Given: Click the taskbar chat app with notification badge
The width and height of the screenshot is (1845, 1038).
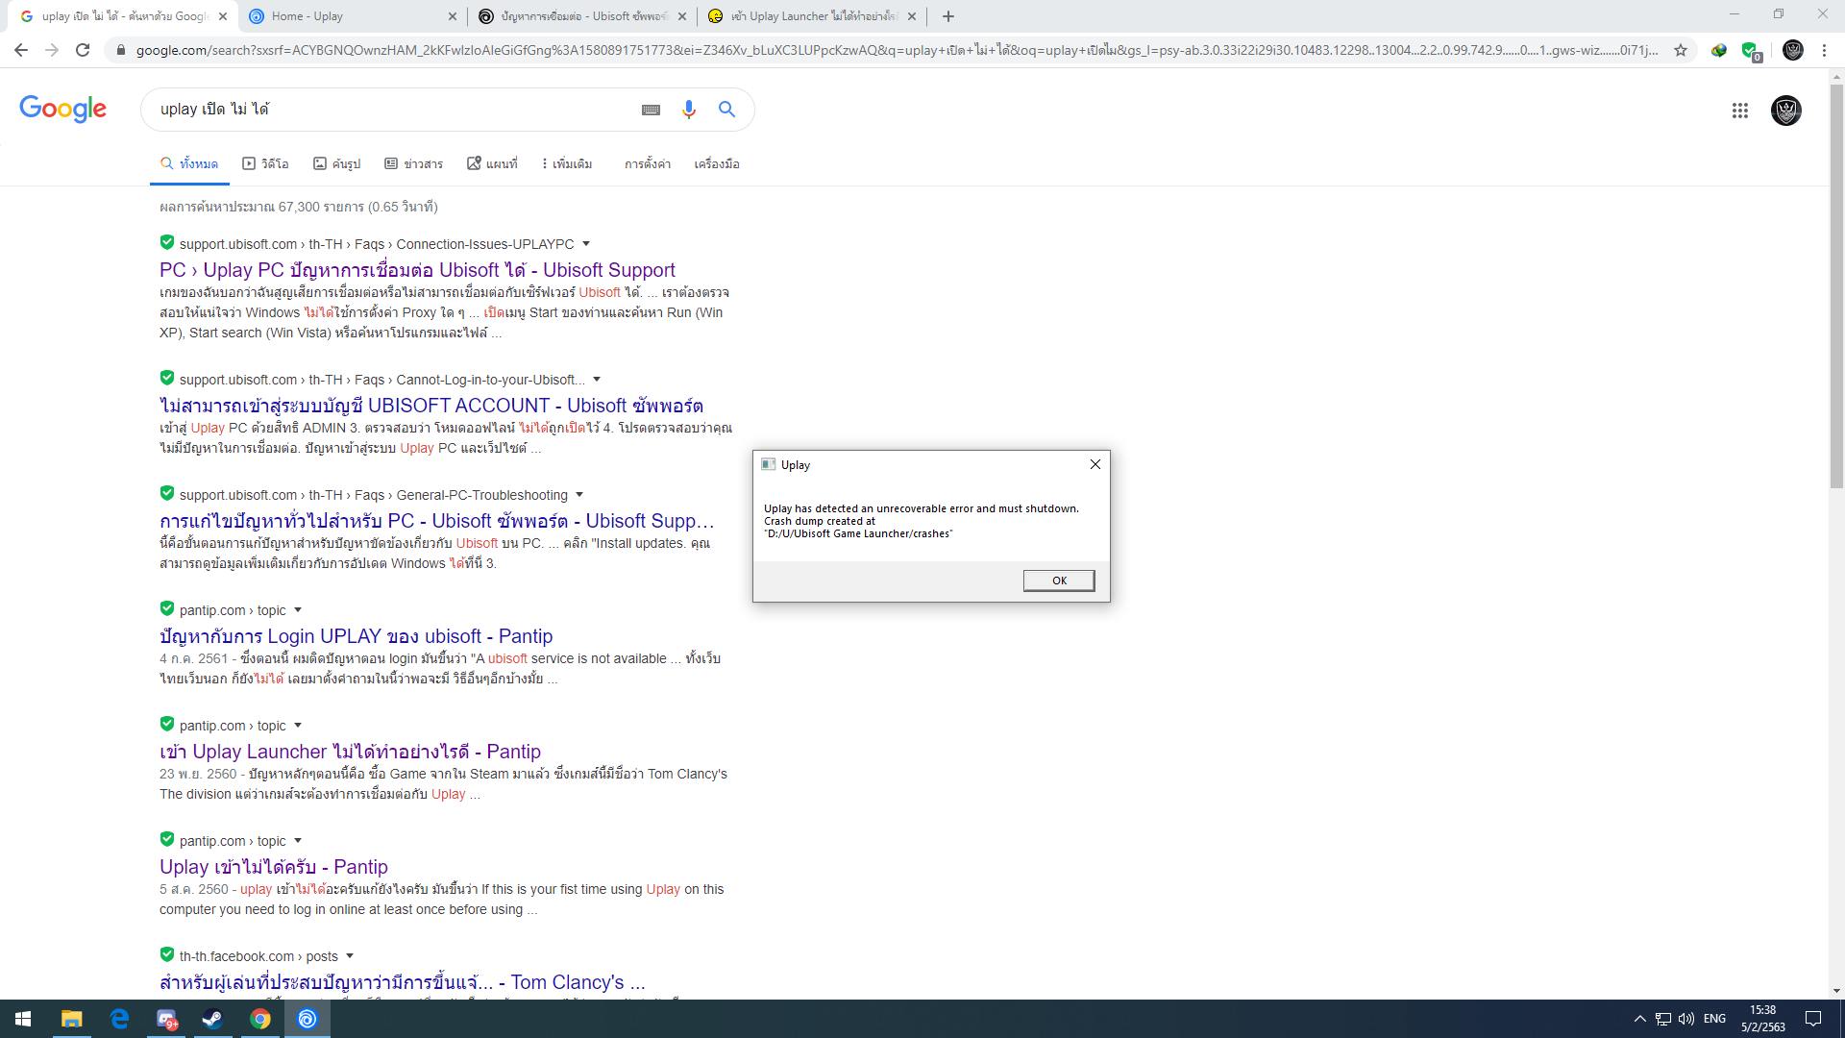Looking at the screenshot, I should click(166, 1019).
